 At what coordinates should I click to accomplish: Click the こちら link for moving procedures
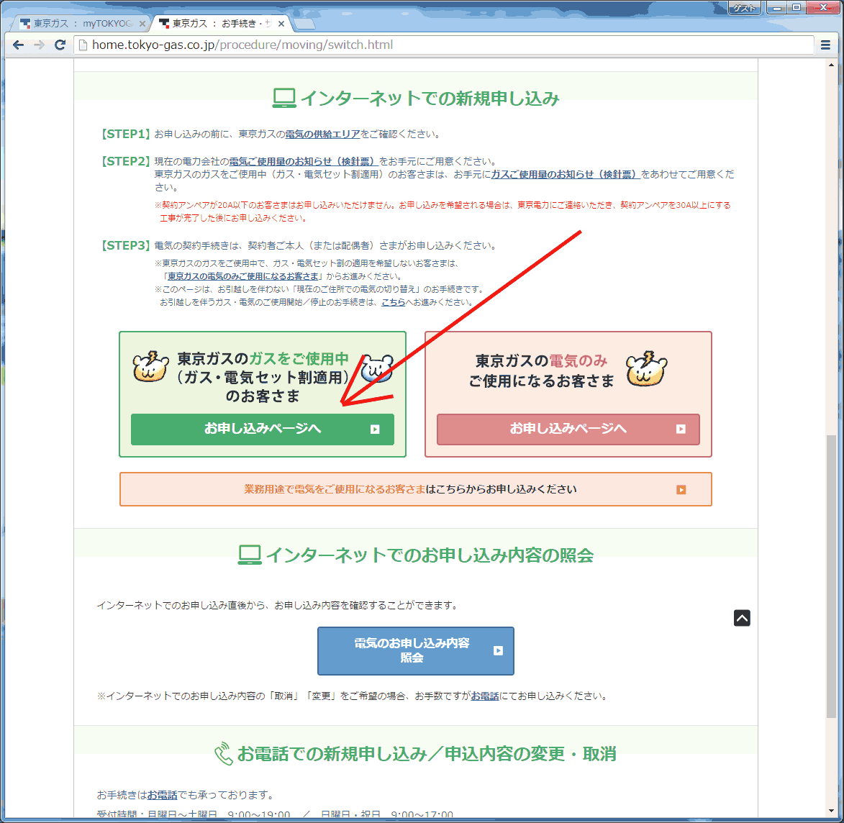point(393,302)
